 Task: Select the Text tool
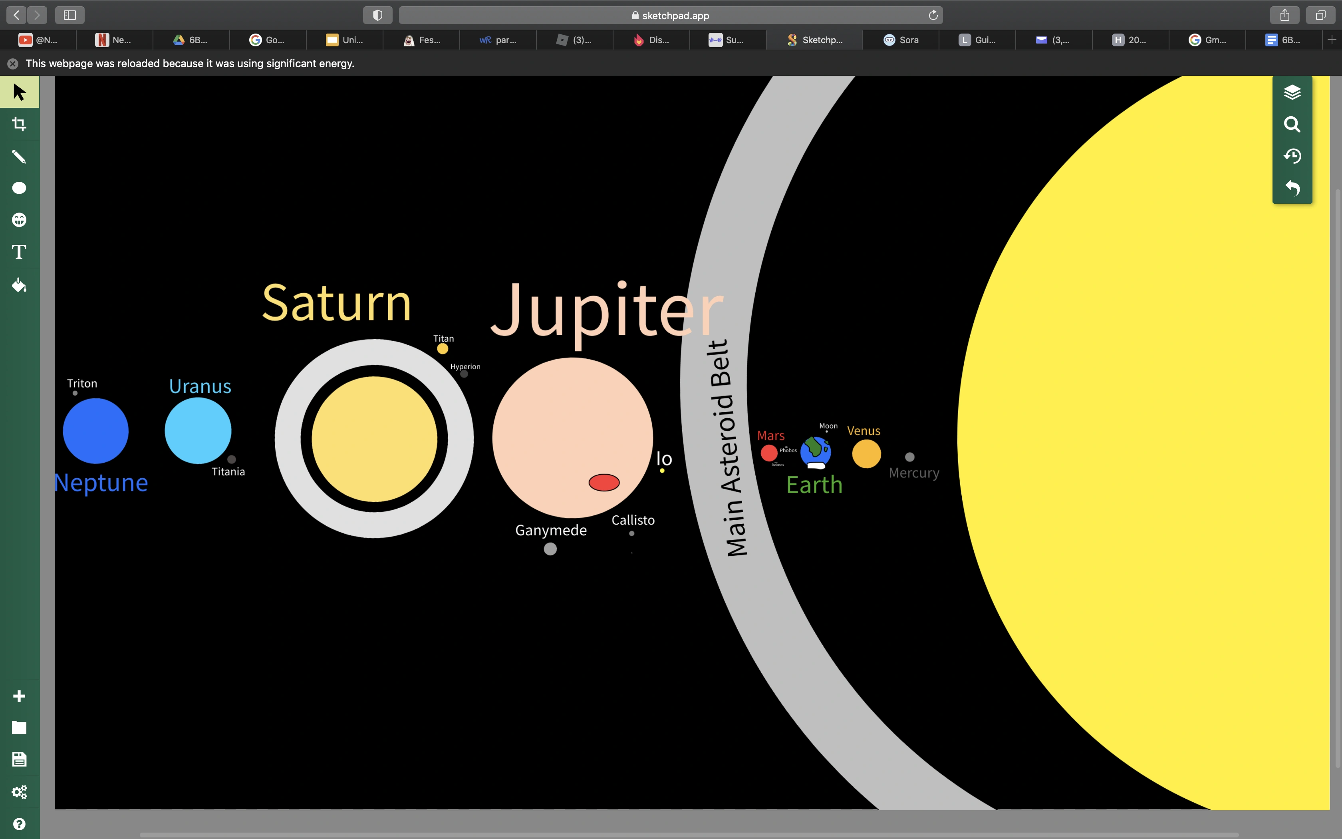coord(20,252)
